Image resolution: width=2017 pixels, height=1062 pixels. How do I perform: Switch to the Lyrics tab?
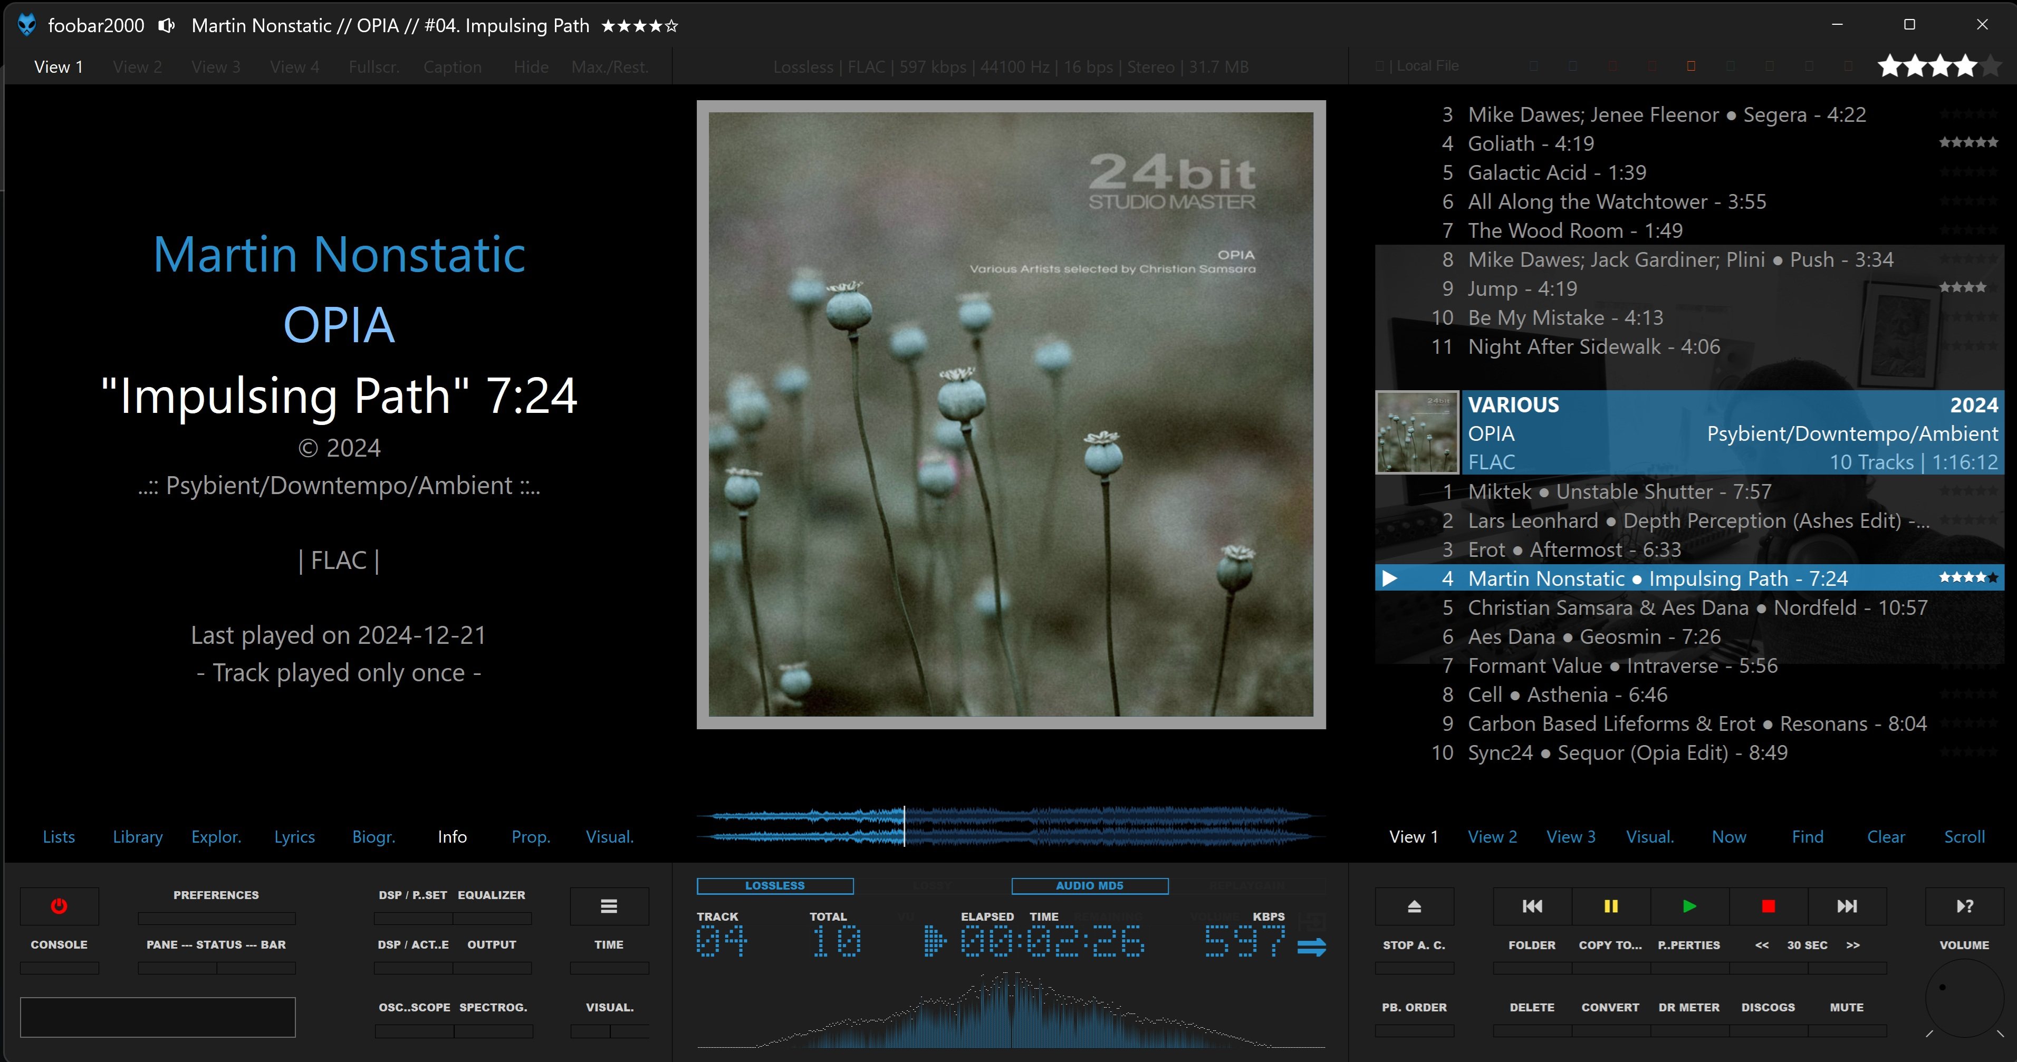294,837
